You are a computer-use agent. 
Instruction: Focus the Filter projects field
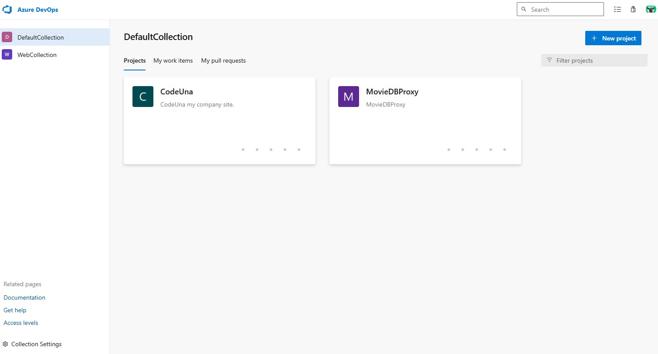[x=594, y=60]
